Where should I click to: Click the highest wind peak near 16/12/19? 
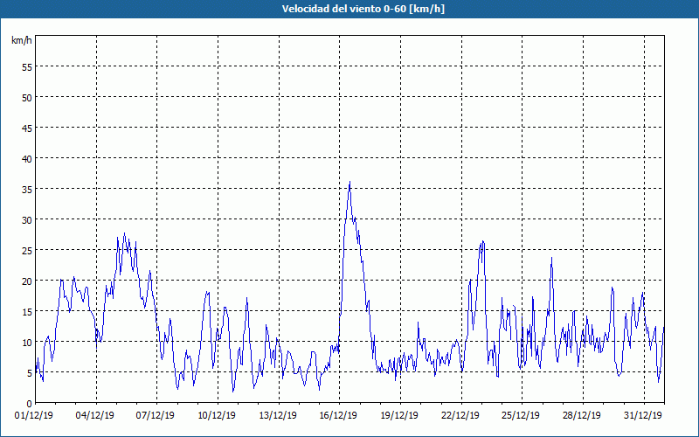[350, 182]
